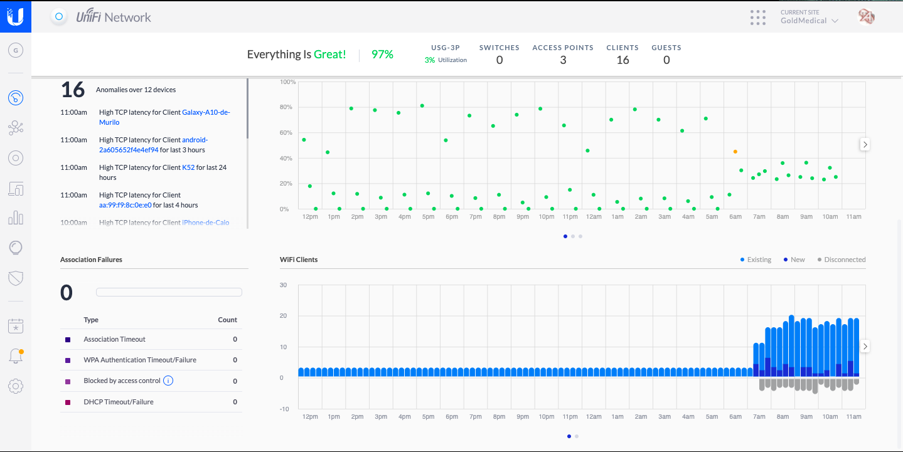Open the Settings gear icon
This screenshot has width=903, height=452.
pyautogui.click(x=16, y=386)
